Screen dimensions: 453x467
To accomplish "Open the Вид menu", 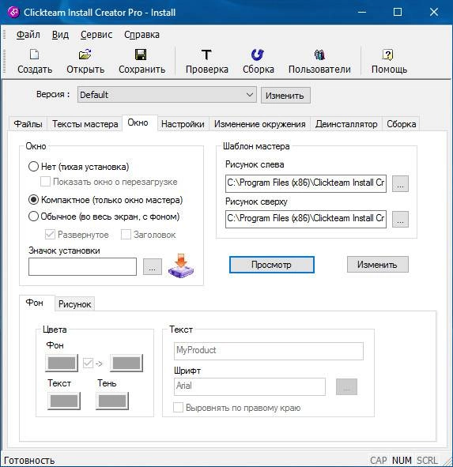I will [60, 35].
